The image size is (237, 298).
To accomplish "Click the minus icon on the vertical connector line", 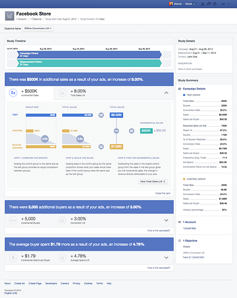I will (x=116, y=131).
